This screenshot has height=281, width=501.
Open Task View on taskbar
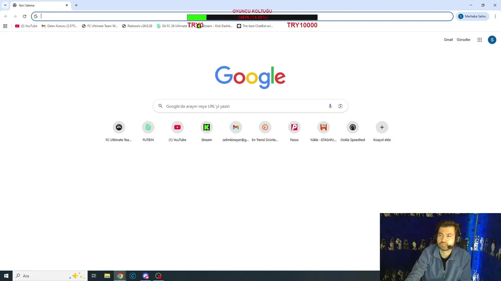click(94, 276)
